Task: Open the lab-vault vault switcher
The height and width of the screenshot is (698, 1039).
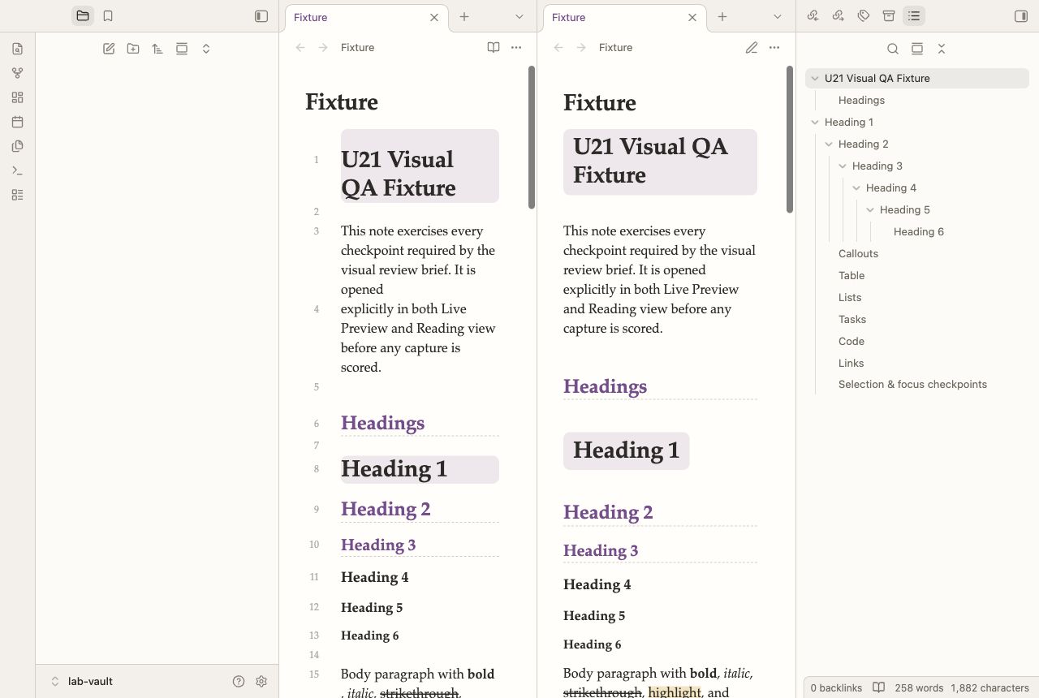Action: tap(81, 682)
